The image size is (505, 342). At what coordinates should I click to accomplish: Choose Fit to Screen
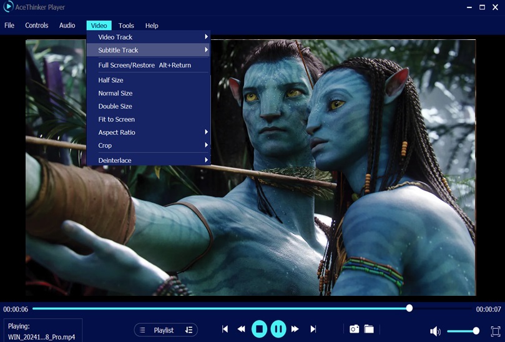click(x=149, y=119)
